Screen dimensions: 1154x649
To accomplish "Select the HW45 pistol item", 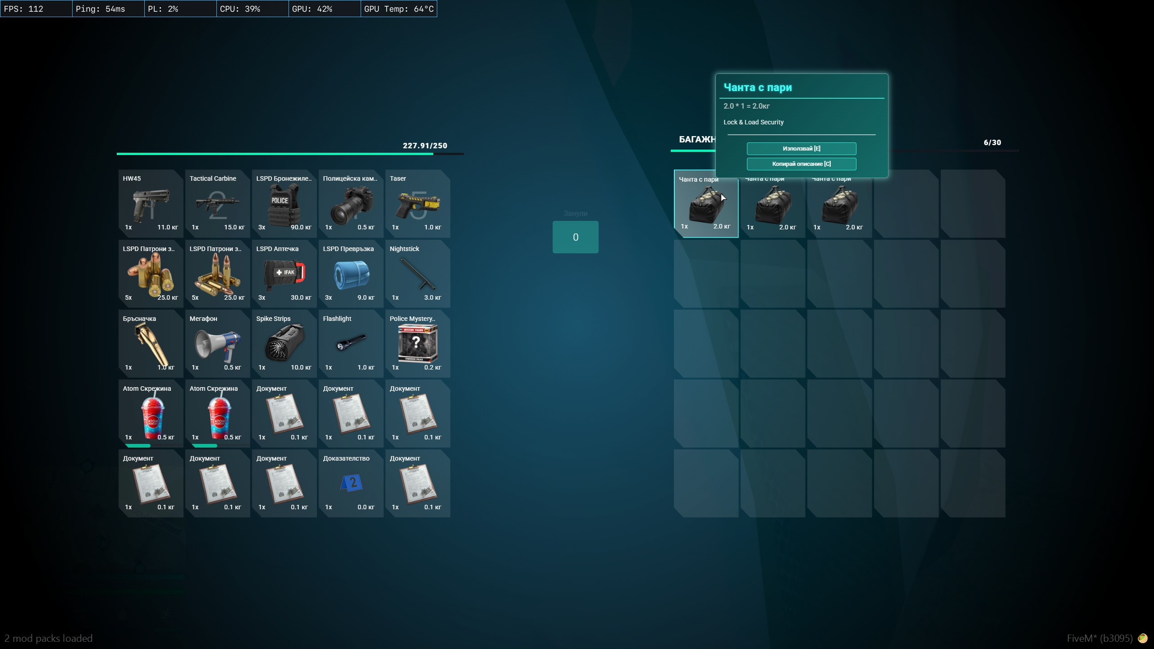I will coord(151,204).
